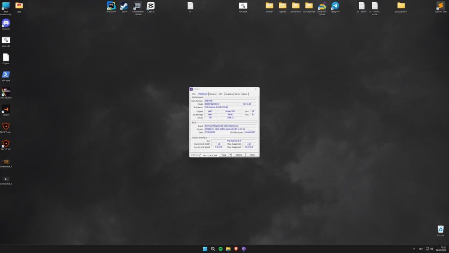The image size is (449, 253).
Task: Open Brave browser from the taskbar
Action: point(236,249)
